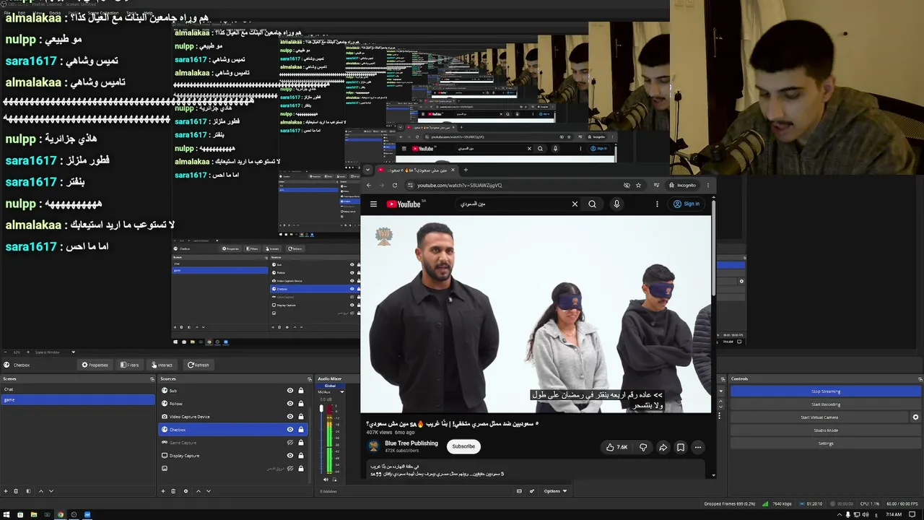Screen dimensions: 924x520
Task: Select the Chat scene
Action: coord(78,389)
